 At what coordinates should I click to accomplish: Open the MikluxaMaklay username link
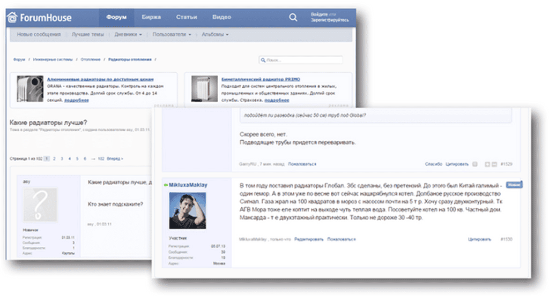tap(188, 185)
